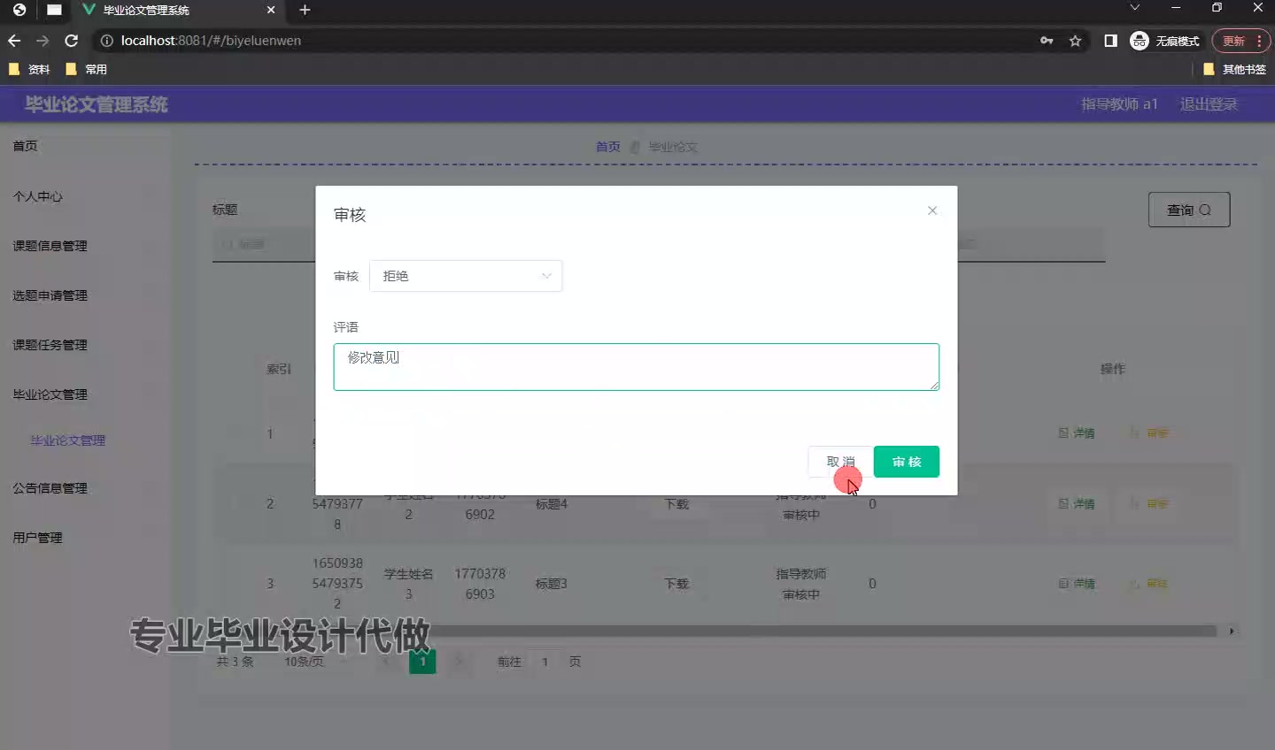
Task: Open the 审核 dropdown showing 拒绝
Action: [466, 276]
